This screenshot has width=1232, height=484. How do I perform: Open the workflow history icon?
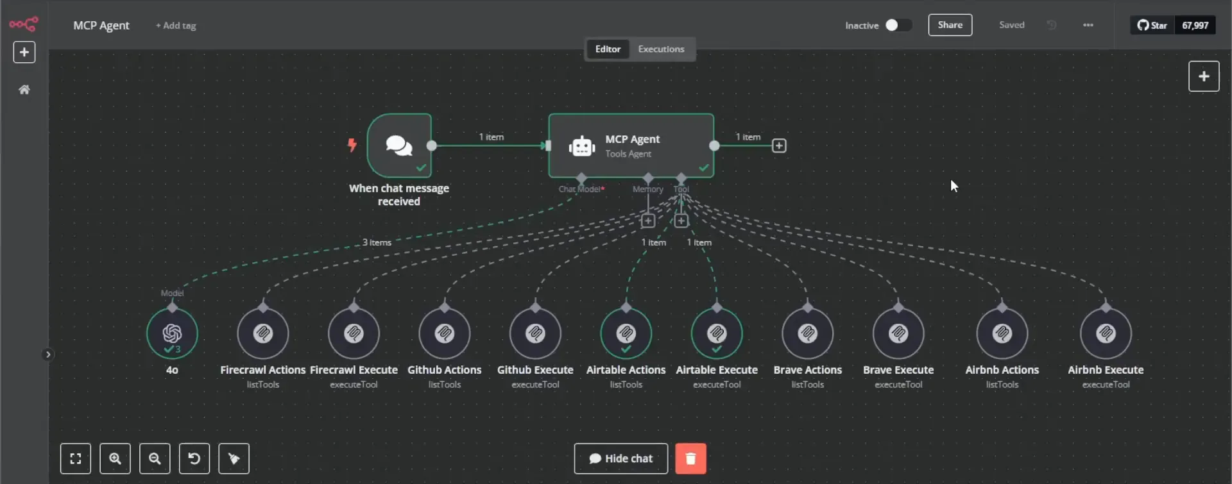pyautogui.click(x=1052, y=25)
